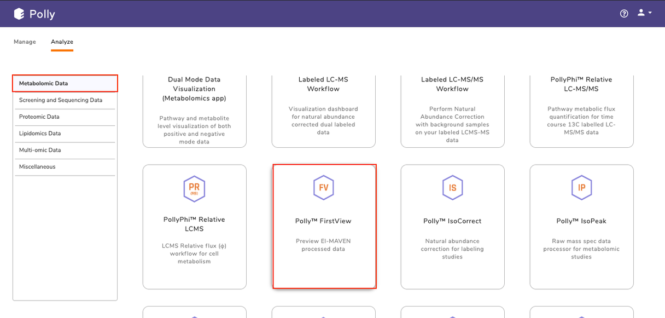Open the Labeled LC-MS Workflow card
This screenshot has width=665, height=318.
pyautogui.click(x=323, y=112)
